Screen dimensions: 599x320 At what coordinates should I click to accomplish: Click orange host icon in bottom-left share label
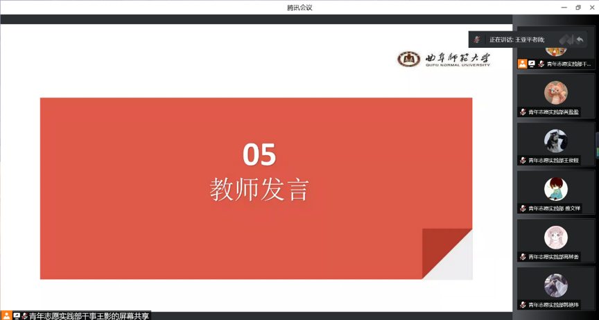point(6,316)
